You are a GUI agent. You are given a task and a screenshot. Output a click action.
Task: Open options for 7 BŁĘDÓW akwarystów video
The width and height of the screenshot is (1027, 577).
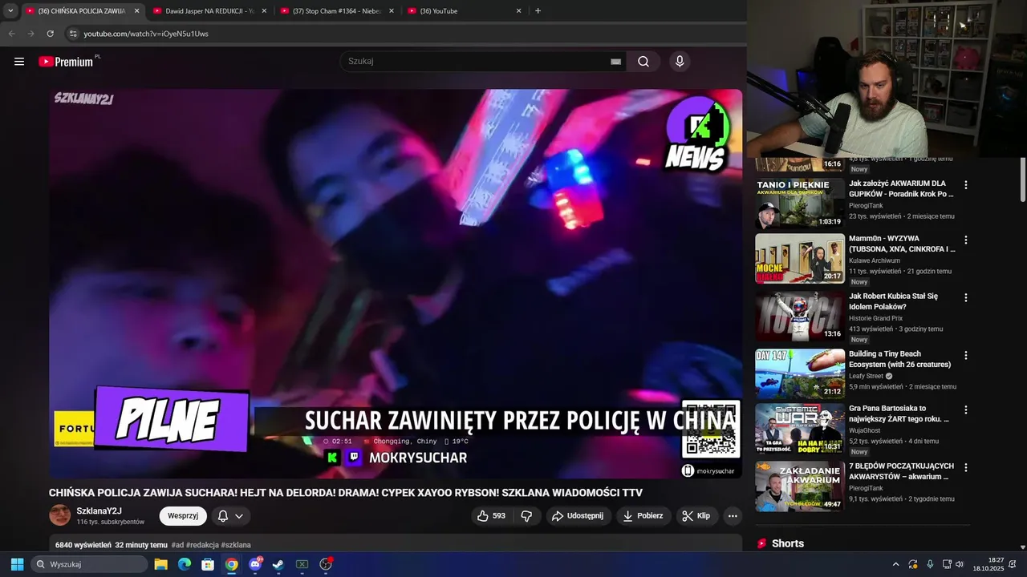966,467
